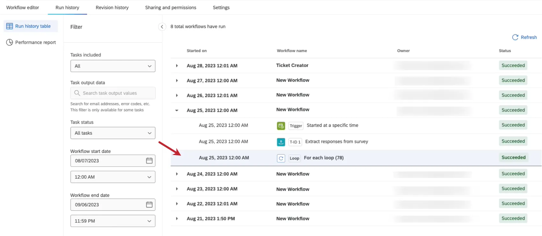Click the Loop task circular arrow icon
The height and width of the screenshot is (236, 542).
click(281, 158)
